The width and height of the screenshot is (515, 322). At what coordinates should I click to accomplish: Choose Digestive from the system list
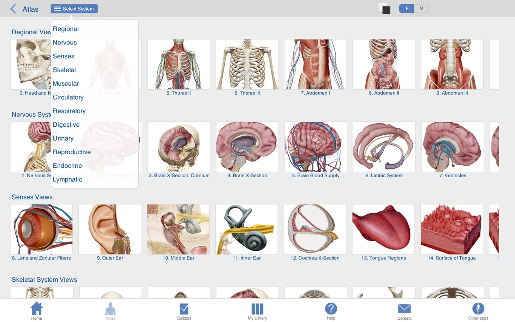[x=66, y=124]
